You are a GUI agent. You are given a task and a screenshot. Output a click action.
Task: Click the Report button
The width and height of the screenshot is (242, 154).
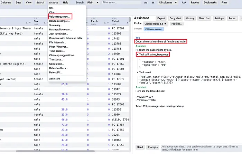pos(232,18)
